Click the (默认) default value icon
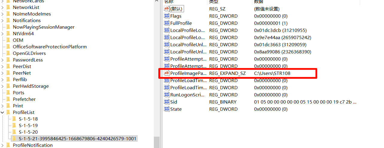384x148 pixels. [167, 9]
